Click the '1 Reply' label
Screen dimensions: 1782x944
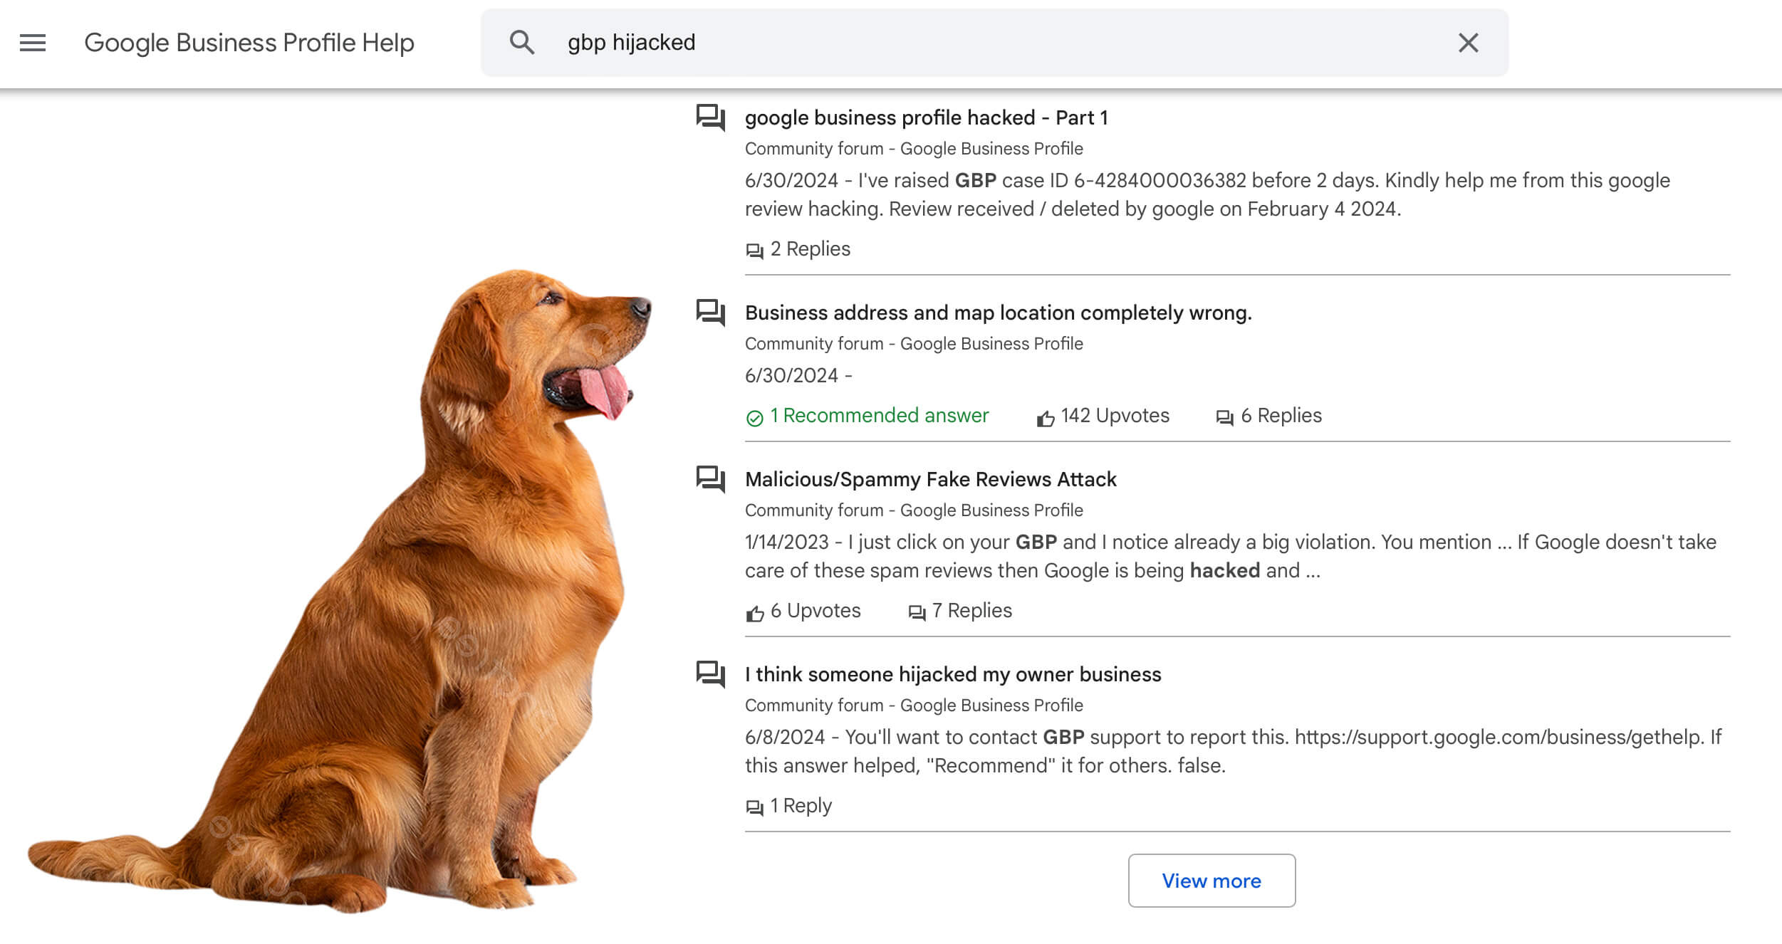click(x=800, y=806)
